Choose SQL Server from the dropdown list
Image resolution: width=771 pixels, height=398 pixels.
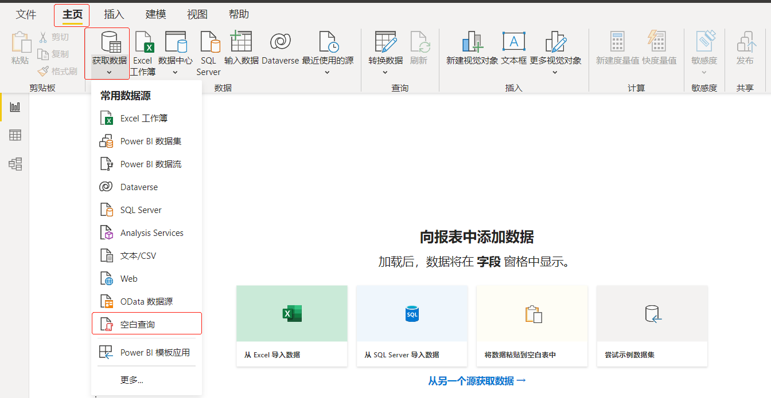pyautogui.click(x=147, y=210)
